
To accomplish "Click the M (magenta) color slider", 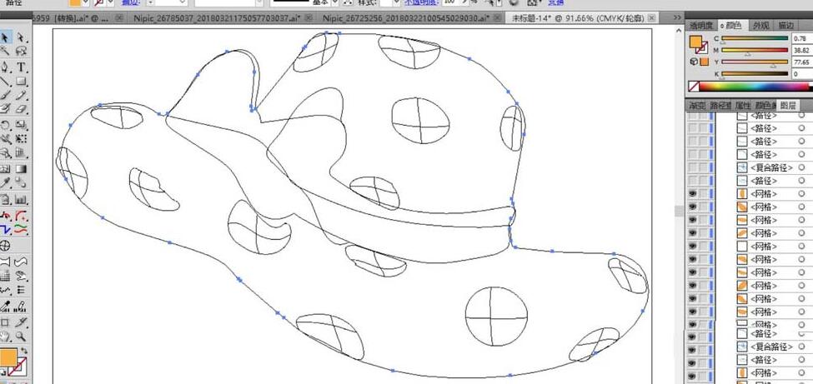I will [755, 51].
